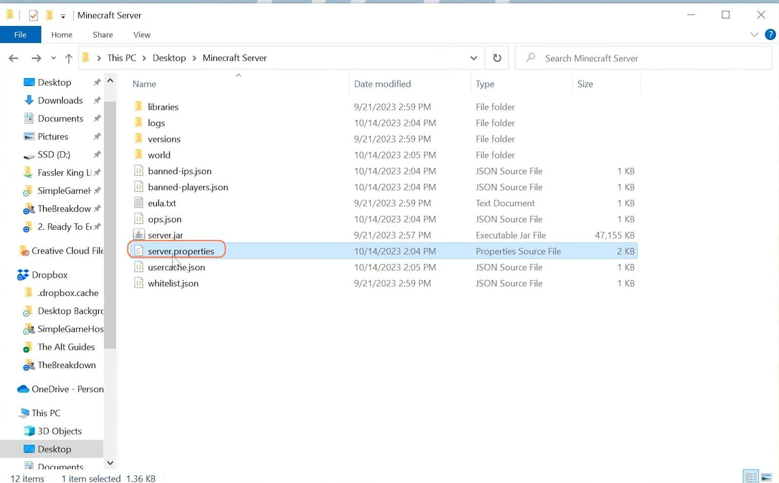Screen dimensions: 779x483
Task: Open the Home ribbon tab
Action: pyautogui.click(x=62, y=35)
